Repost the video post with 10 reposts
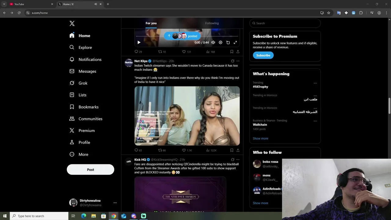The image size is (391, 220). point(162,52)
